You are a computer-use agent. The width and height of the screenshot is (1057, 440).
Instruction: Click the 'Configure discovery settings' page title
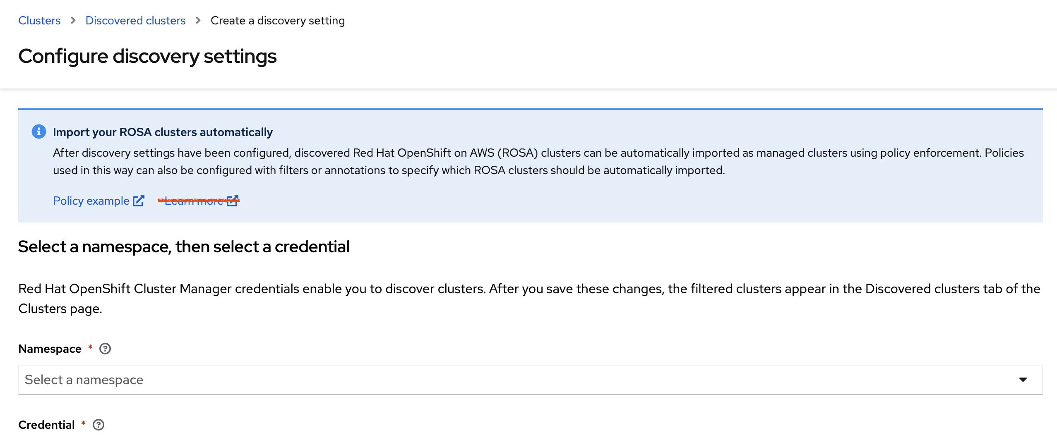(x=147, y=56)
